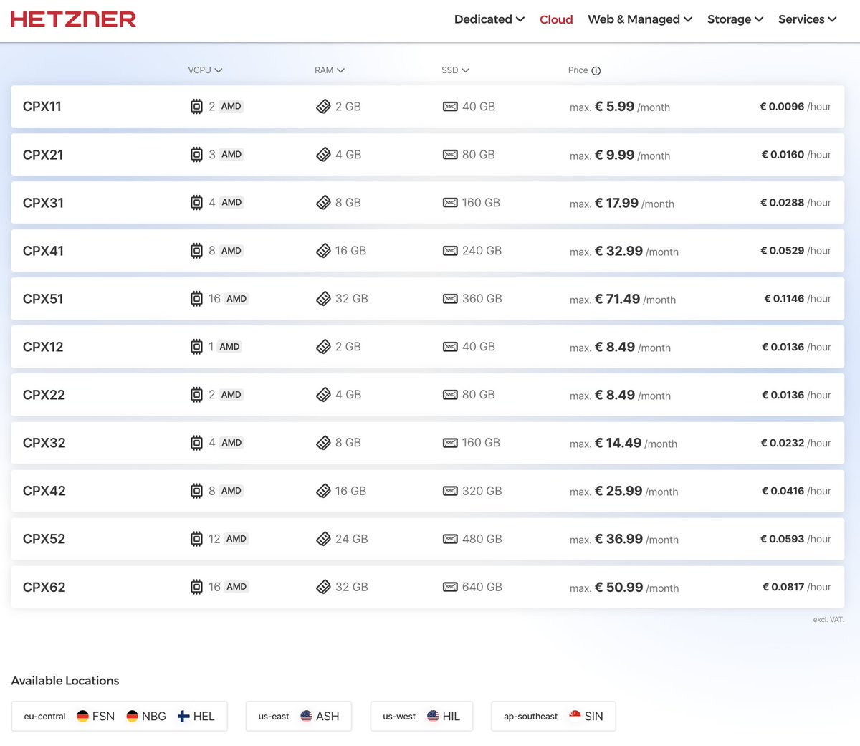860x746 pixels.
Task: Click the excl. VAT note
Action: pos(828,619)
